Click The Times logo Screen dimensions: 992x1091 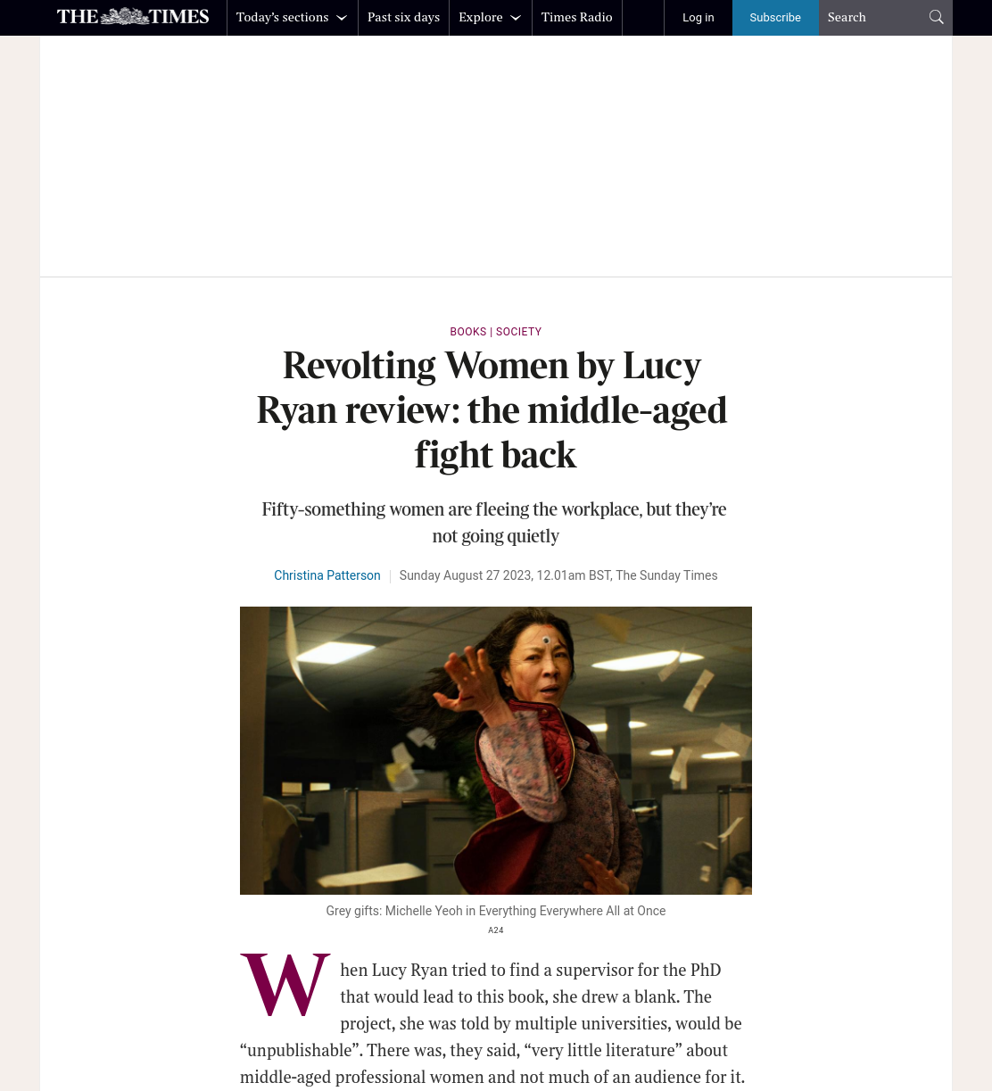(x=133, y=17)
